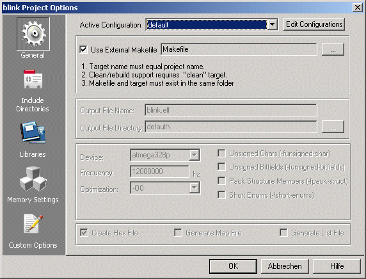Expand the Optimization level dropdown
Screen dimensions: 366x279
click(x=195, y=187)
